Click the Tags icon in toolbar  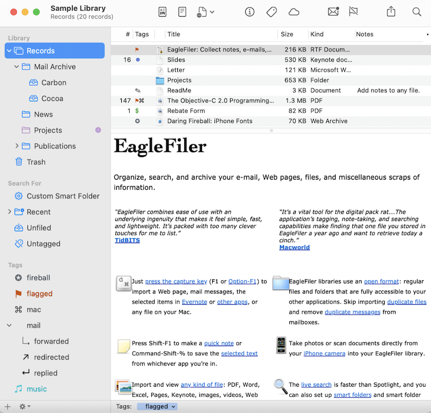coord(272,12)
